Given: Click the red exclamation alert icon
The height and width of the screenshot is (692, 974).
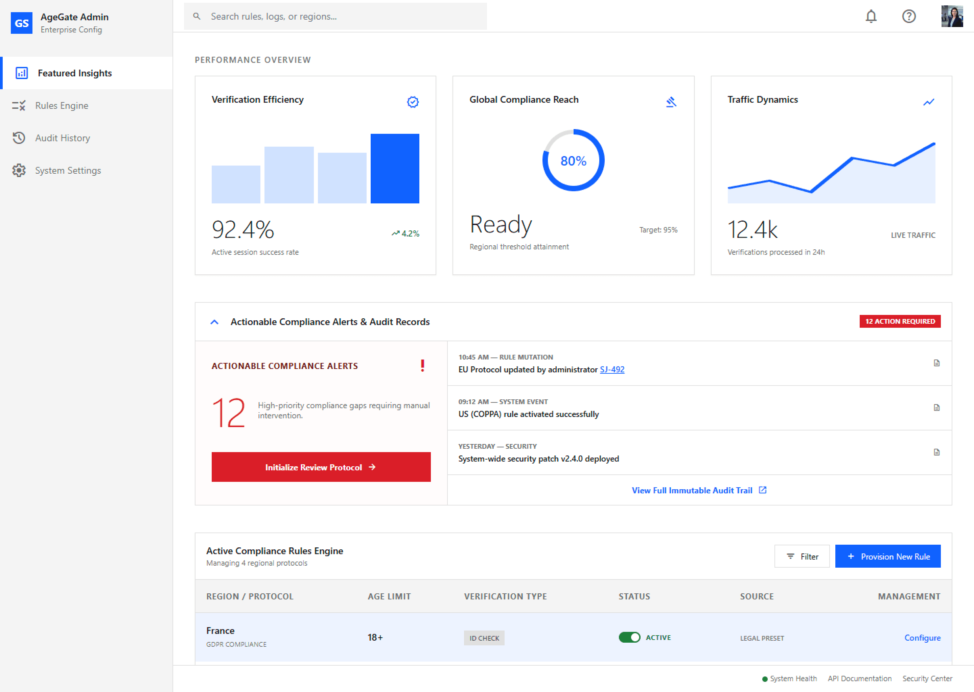Looking at the screenshot, I should 422,366.
